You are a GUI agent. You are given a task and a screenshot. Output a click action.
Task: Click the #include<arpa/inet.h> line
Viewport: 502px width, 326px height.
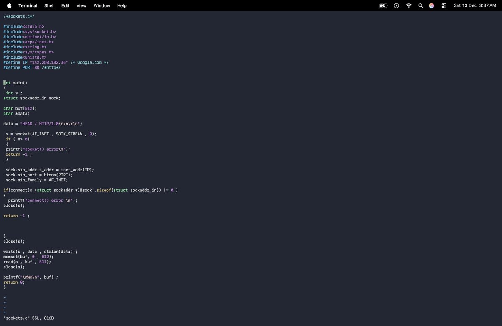[28, 42]
